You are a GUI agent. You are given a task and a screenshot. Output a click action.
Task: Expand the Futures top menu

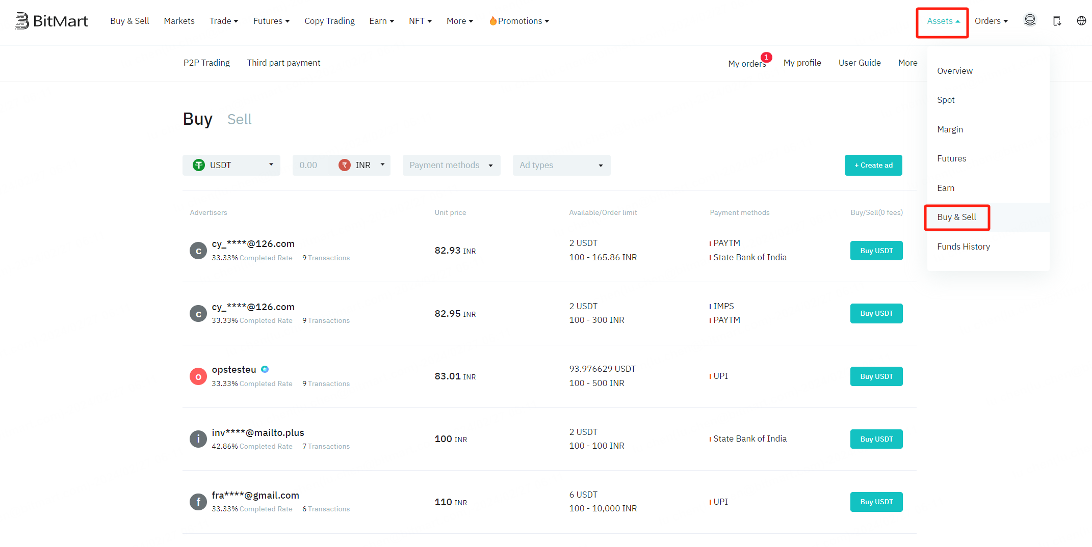point(271,21)
